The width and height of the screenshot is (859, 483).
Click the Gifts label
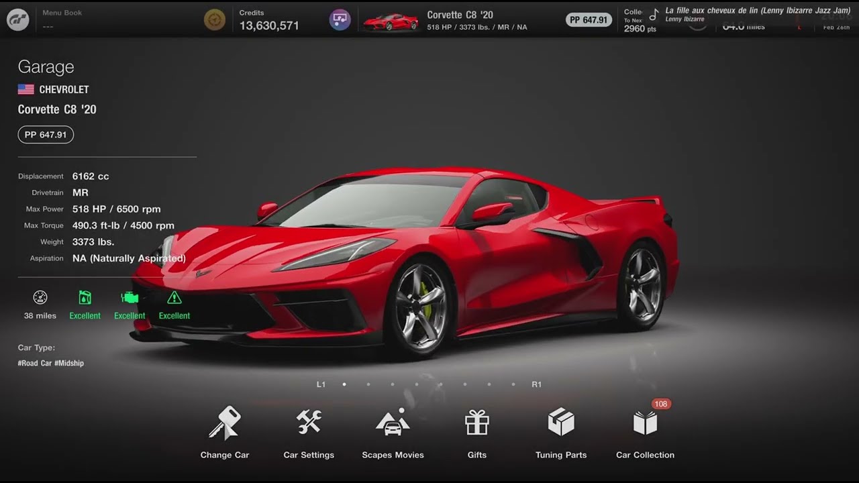pos(477,455)
